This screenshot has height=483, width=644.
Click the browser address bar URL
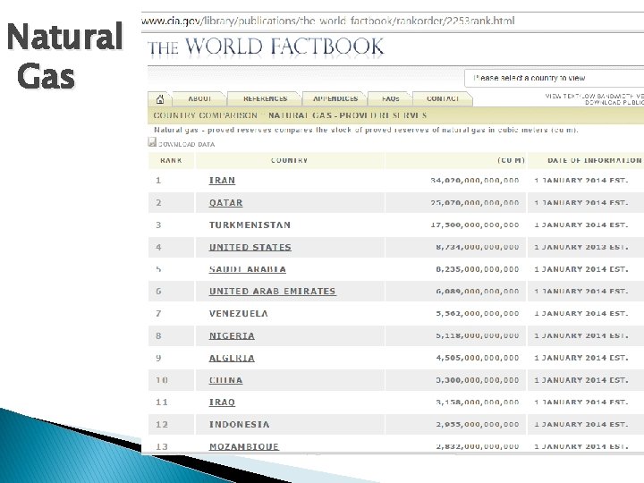click(x=327, y=21)
